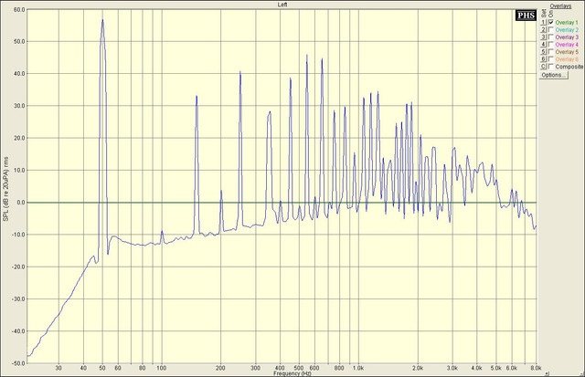This screenshot has height=377, width=585.
Task: Enable the Overlay 2 checkbox
Action: [x=550, y=30]
